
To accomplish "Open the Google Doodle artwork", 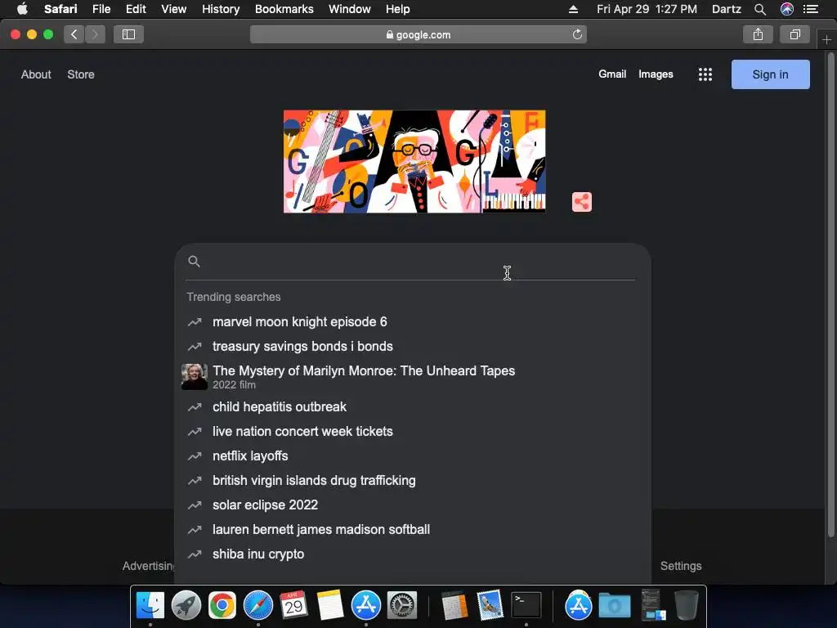I will coord(414,161).
